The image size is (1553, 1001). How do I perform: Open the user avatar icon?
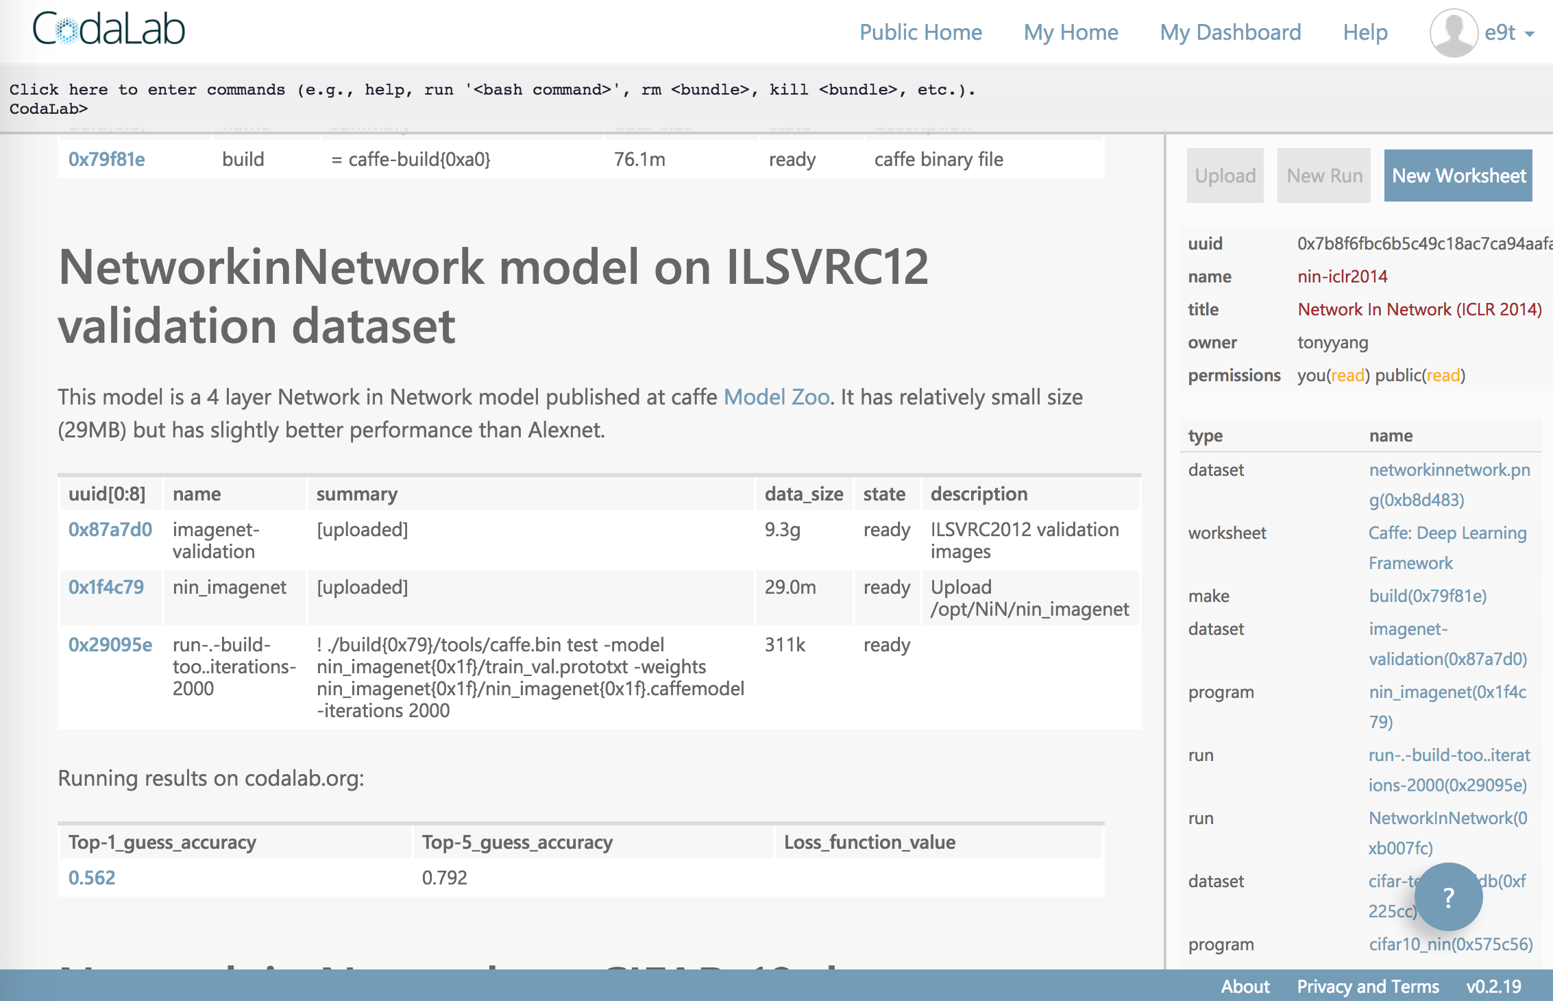coord(1453,32)
